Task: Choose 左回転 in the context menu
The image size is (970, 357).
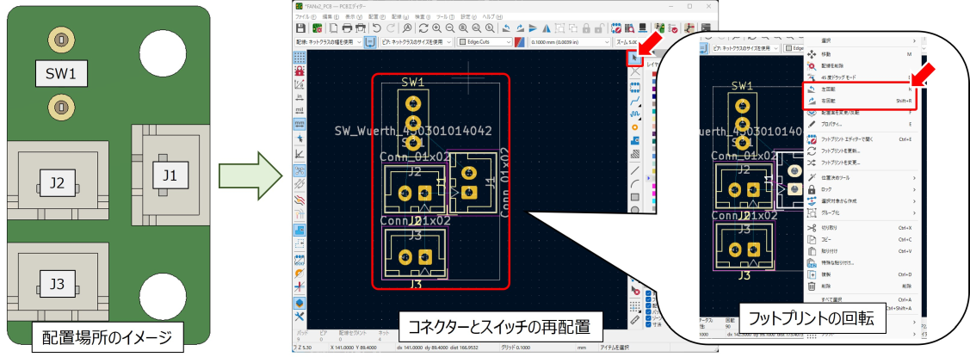Action: click(833, 89)
